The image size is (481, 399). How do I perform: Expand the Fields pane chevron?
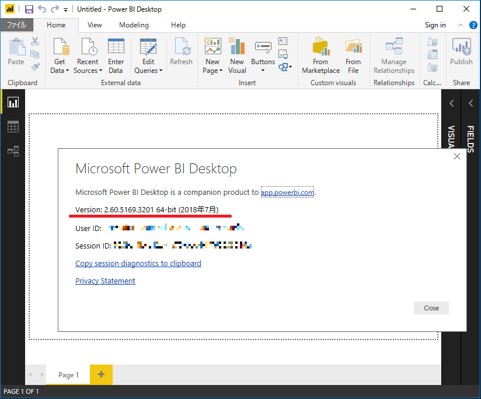click(x=471, y=103)
